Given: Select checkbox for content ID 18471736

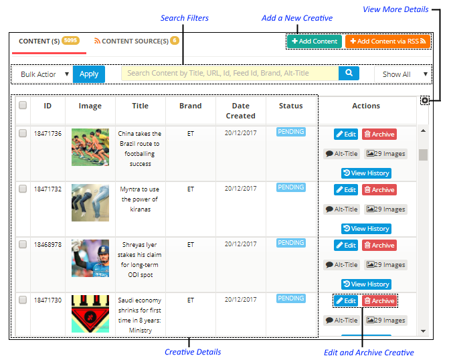Looking at the screenshot, I should pos(23,133).
